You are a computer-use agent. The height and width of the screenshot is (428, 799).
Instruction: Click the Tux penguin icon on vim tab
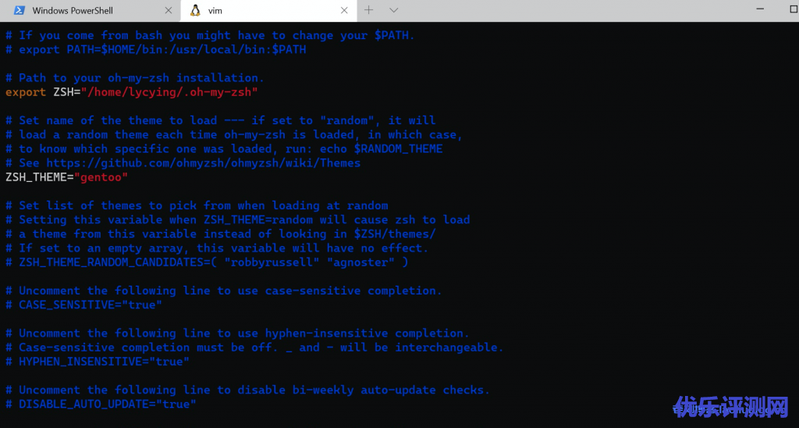coord(195,11)
